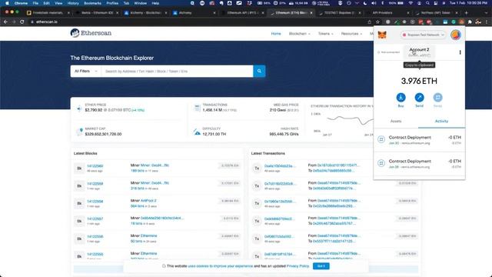Open block 14122560 link
Screen dimensions: 492x277
tap(95, 166)
